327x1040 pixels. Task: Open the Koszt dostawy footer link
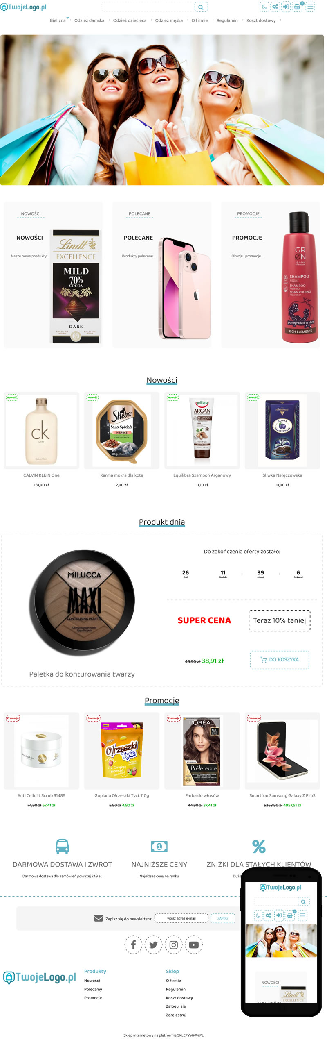click(179, 997)
